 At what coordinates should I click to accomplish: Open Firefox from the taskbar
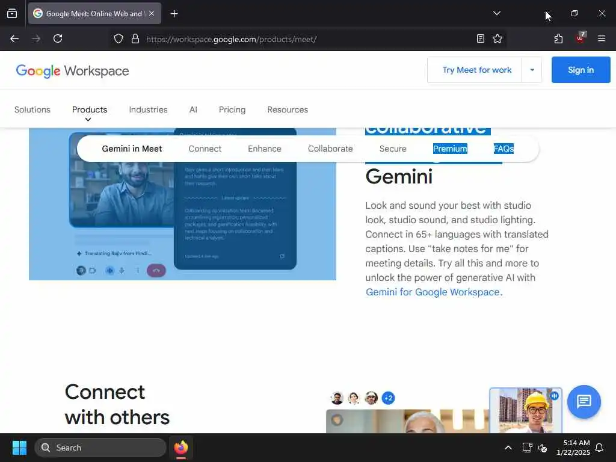coord(181,448)
